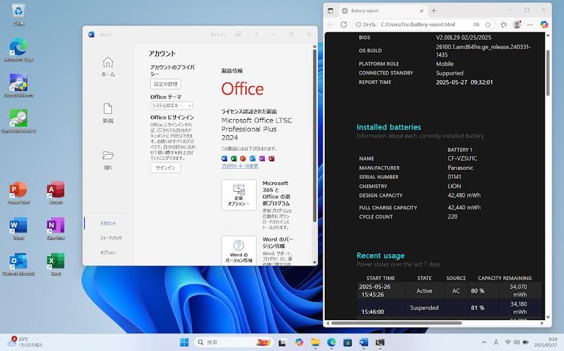Select the Account item in Word sidebar

click(108, 223)
